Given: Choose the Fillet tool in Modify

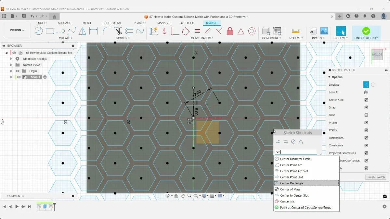Looking at the screenshot, I should (x=107, y=31).
